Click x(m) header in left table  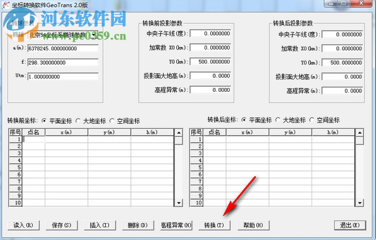(66, 132)
